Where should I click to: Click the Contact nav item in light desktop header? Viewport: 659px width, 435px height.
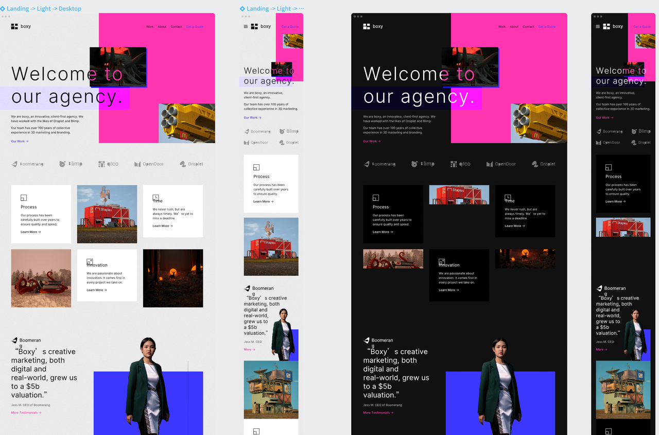tap(177, 27)
